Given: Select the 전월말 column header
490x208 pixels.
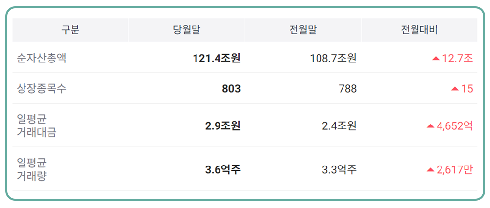Looking at the screenshot, I should (x=303, y=30).
